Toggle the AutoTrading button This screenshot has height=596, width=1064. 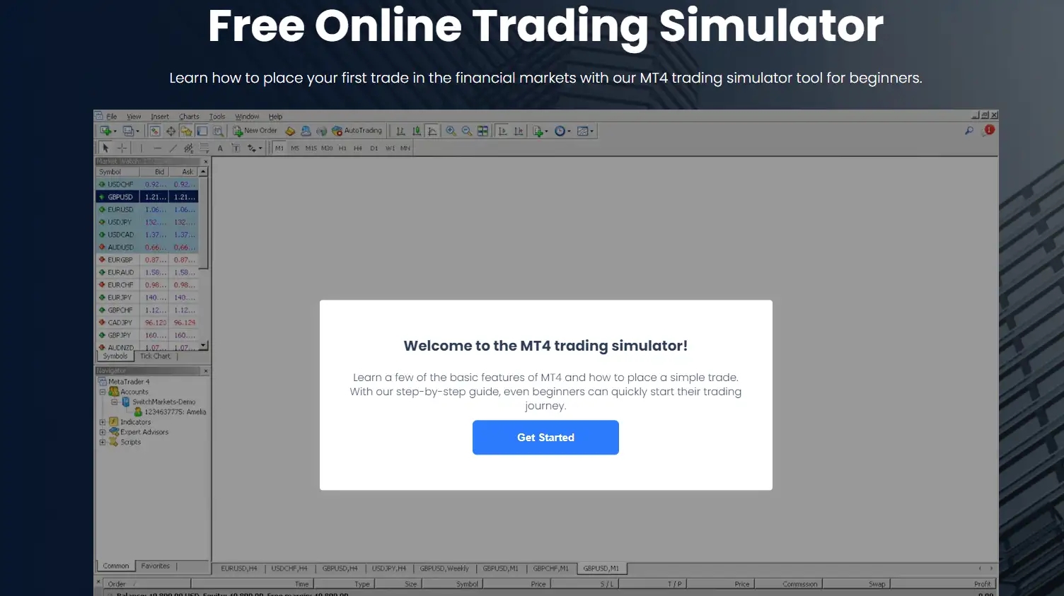coord(357,131)
